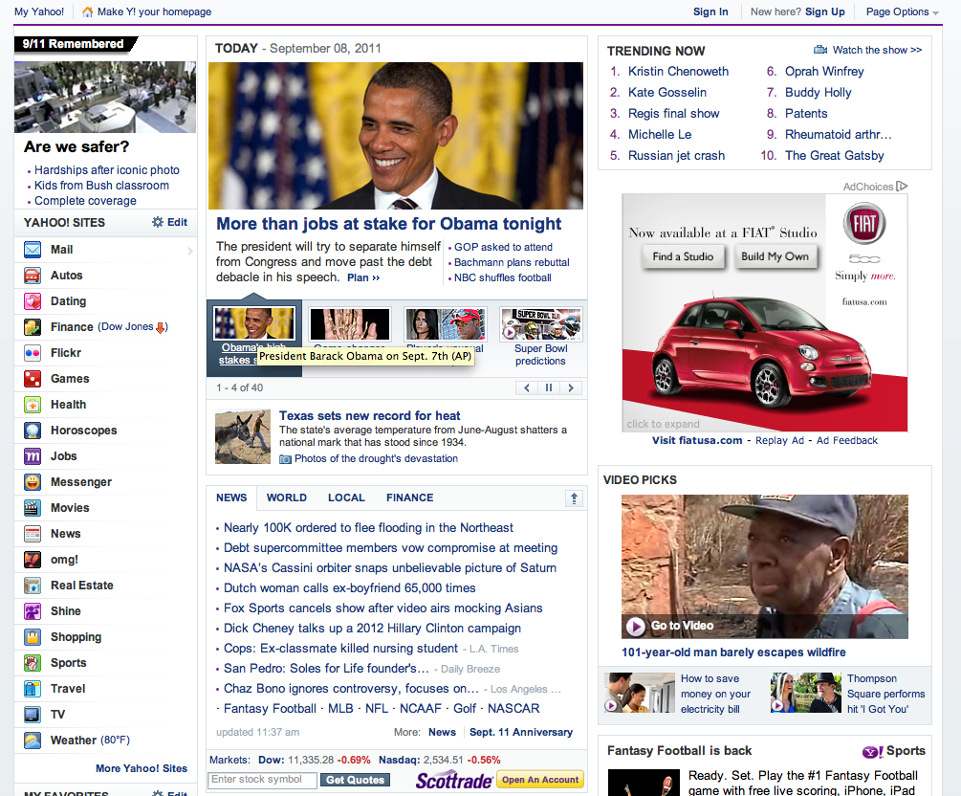
Task: Click the Hardships after iconic photo link
Action: click(107, 170)
